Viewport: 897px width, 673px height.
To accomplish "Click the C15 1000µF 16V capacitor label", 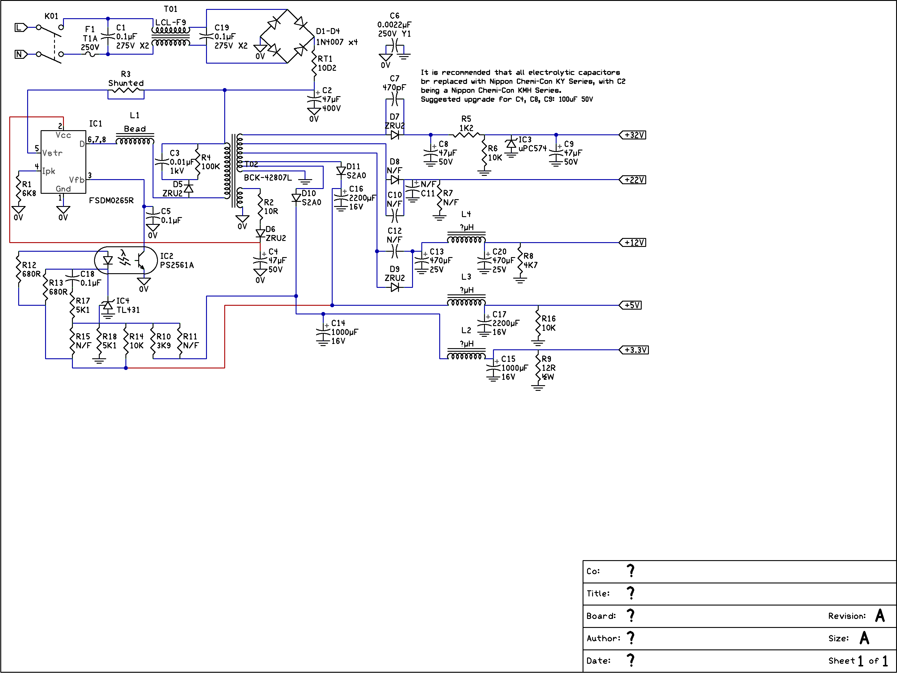I will point(514,368).
